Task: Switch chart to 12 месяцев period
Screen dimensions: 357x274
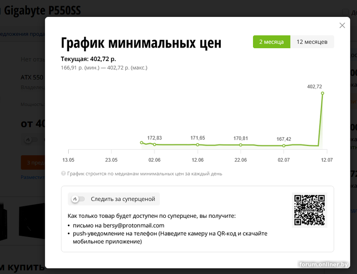Action: coord(312,42)
